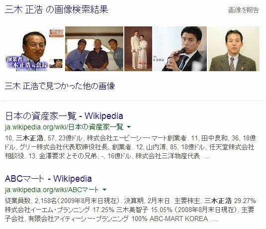The image size is (266, 229).
Task: Expand the dropdown arrow beside ABCマート URL
Action: (x=104, y=189)
